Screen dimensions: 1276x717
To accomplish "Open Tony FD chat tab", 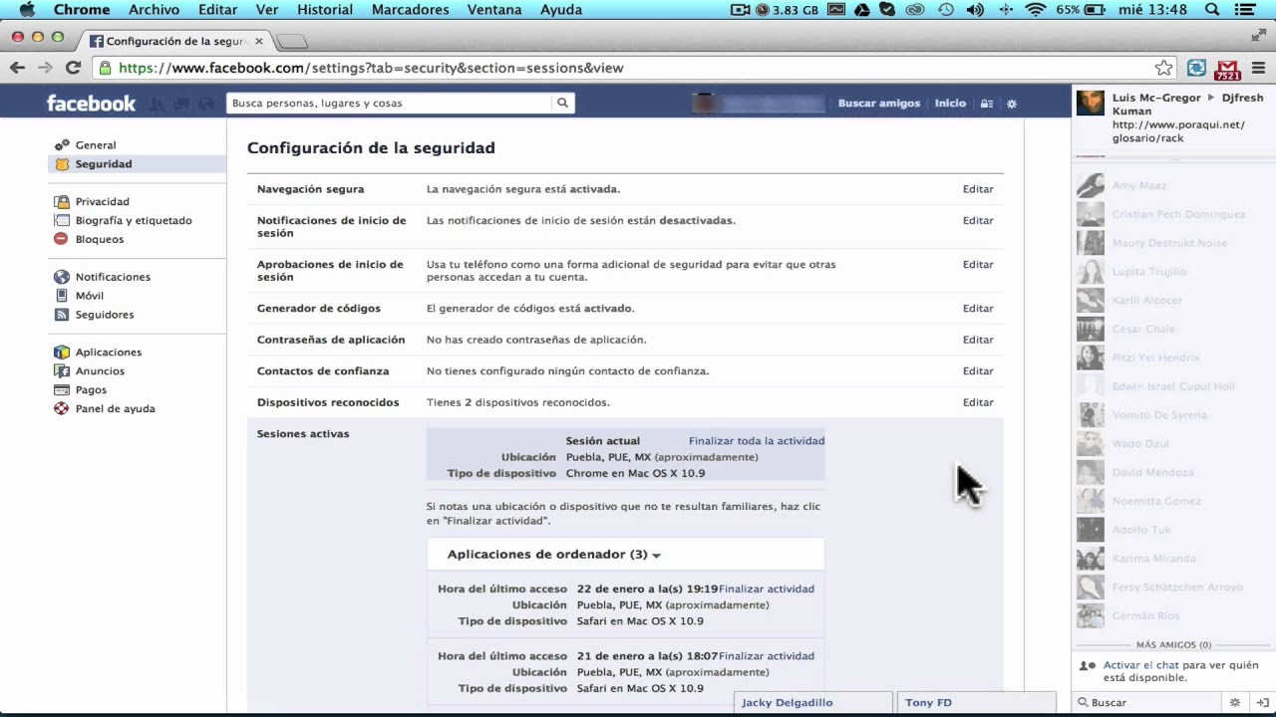I will 976,703.
